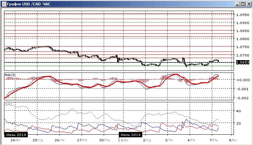This screenshot has height=145, width=253.
Task: Click the 26/Чт date label
Action: point(60,140)
